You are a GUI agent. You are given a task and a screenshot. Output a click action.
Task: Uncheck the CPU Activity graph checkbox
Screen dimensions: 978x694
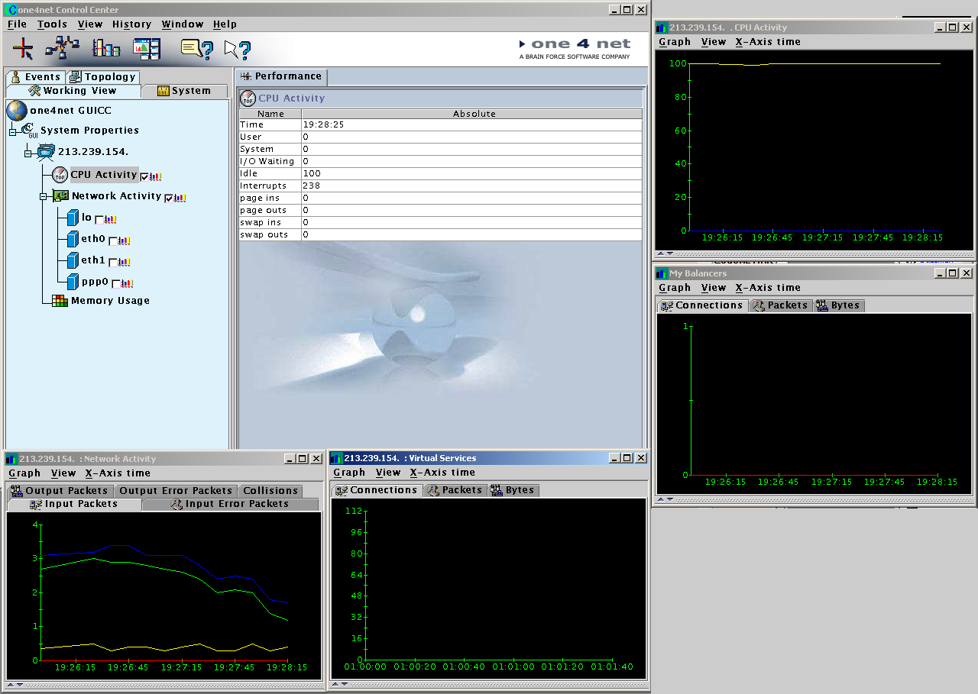pyautogui.click(x=145, y=176)
